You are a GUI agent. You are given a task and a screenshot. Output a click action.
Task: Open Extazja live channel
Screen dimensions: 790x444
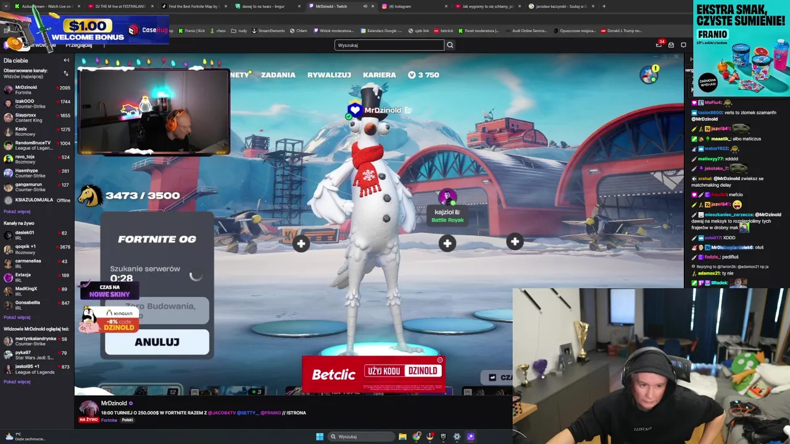pyautogui.click(x=37, y=277)
